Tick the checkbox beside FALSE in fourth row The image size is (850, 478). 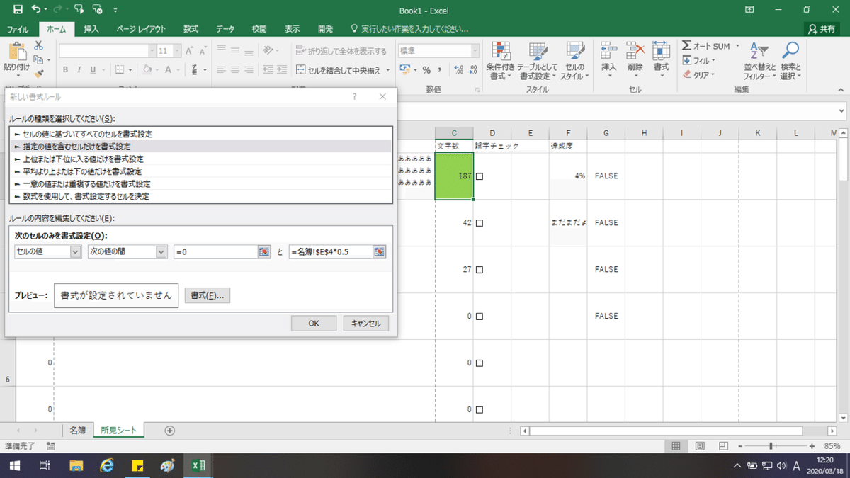tap(480, 317)
